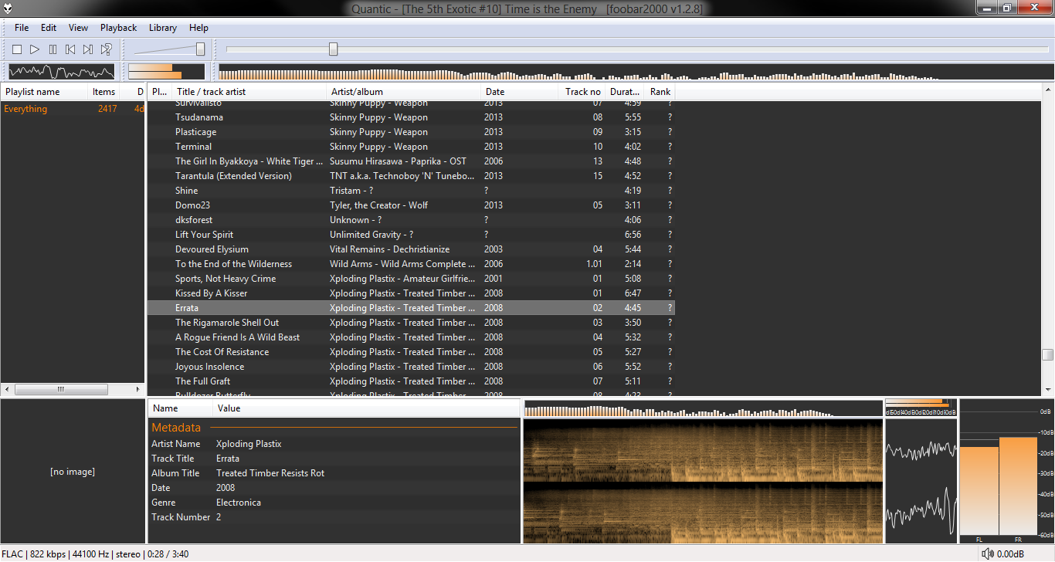Select the track Domo23

411,205
